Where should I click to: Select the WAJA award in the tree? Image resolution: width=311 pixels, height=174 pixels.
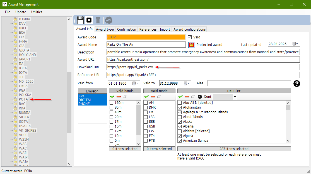pos(23,161)
